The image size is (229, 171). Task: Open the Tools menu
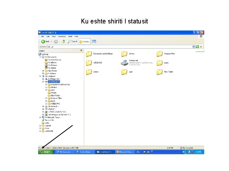coord(70,36)
